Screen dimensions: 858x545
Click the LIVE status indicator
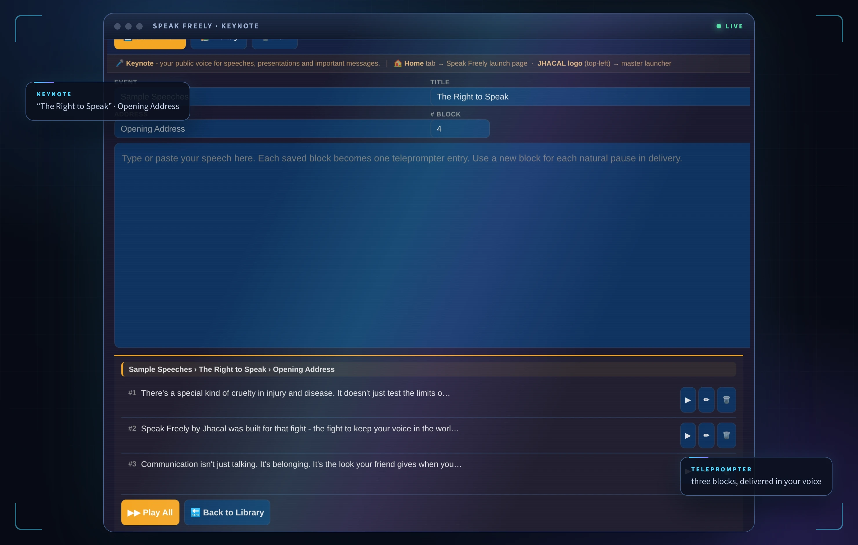pos(730,26)
